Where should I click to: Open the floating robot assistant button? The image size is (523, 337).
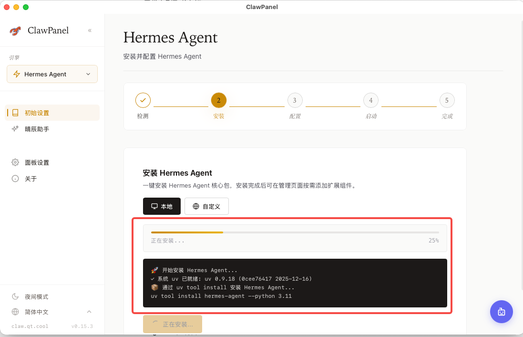tap(502, 312)
